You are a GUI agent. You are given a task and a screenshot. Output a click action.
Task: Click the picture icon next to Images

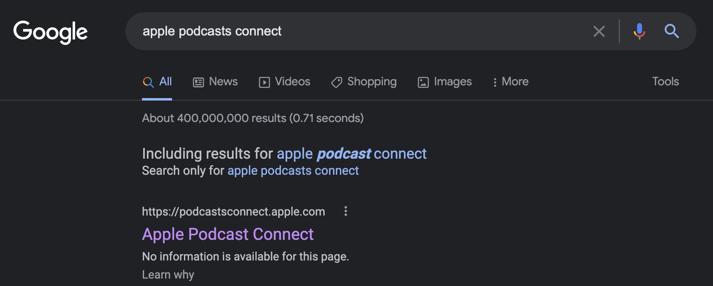(423, 82)
